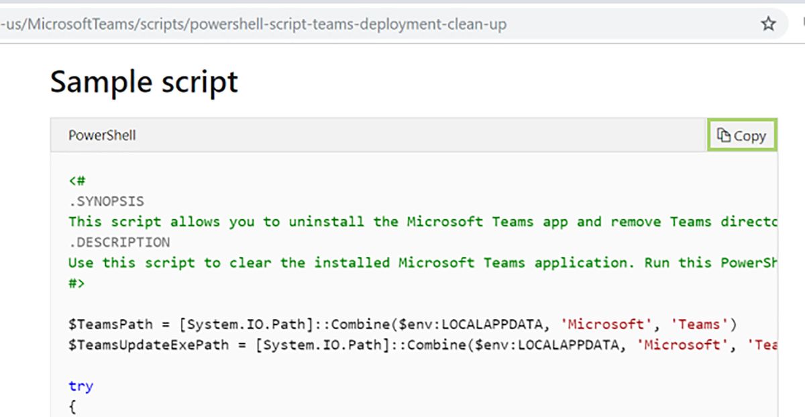The image size is (805, 417).
Task: Click the line starting 'Use this script to clear'
Action: coord(423,263)
